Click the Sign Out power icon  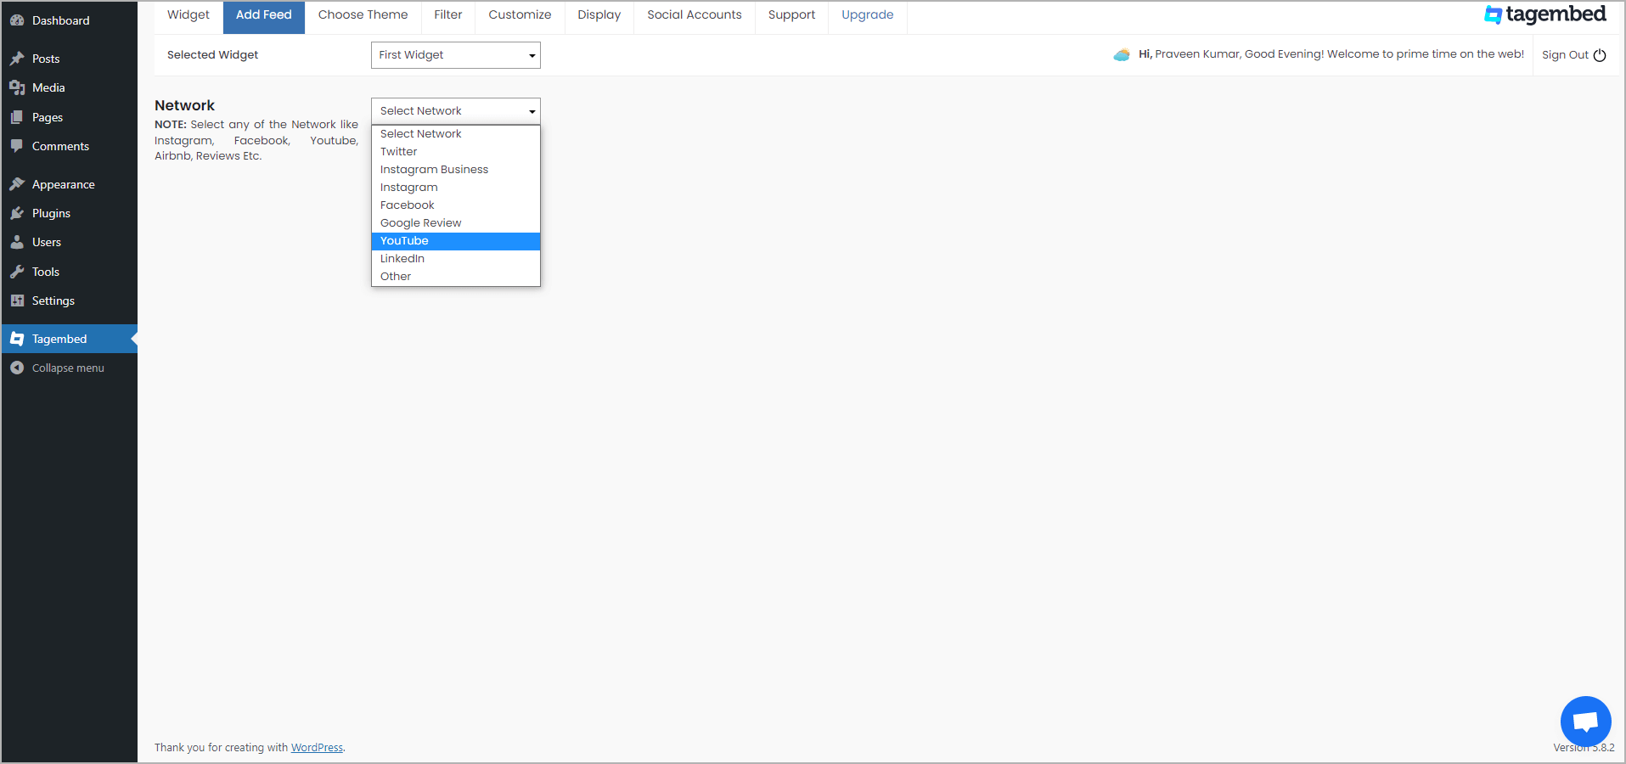[1600, 55]
